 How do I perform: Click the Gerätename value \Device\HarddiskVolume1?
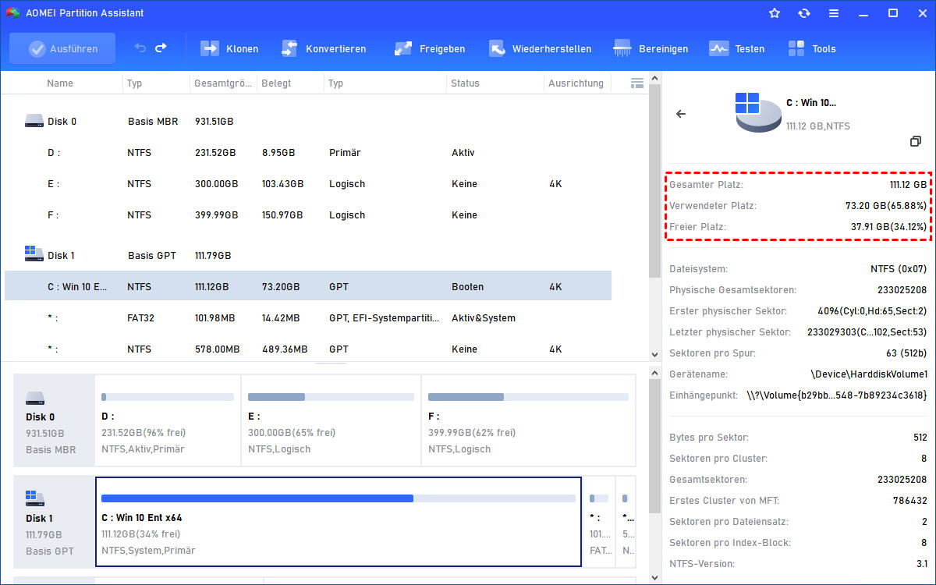coord(869,374)
